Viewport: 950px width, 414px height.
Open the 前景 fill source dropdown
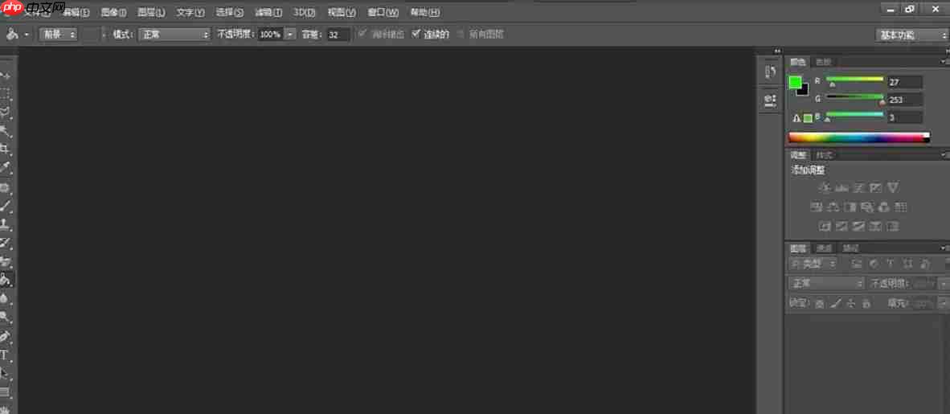click(x=59, y=35)
